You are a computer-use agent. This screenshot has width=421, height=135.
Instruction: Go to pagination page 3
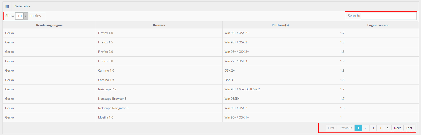click(x=373, y=128)
